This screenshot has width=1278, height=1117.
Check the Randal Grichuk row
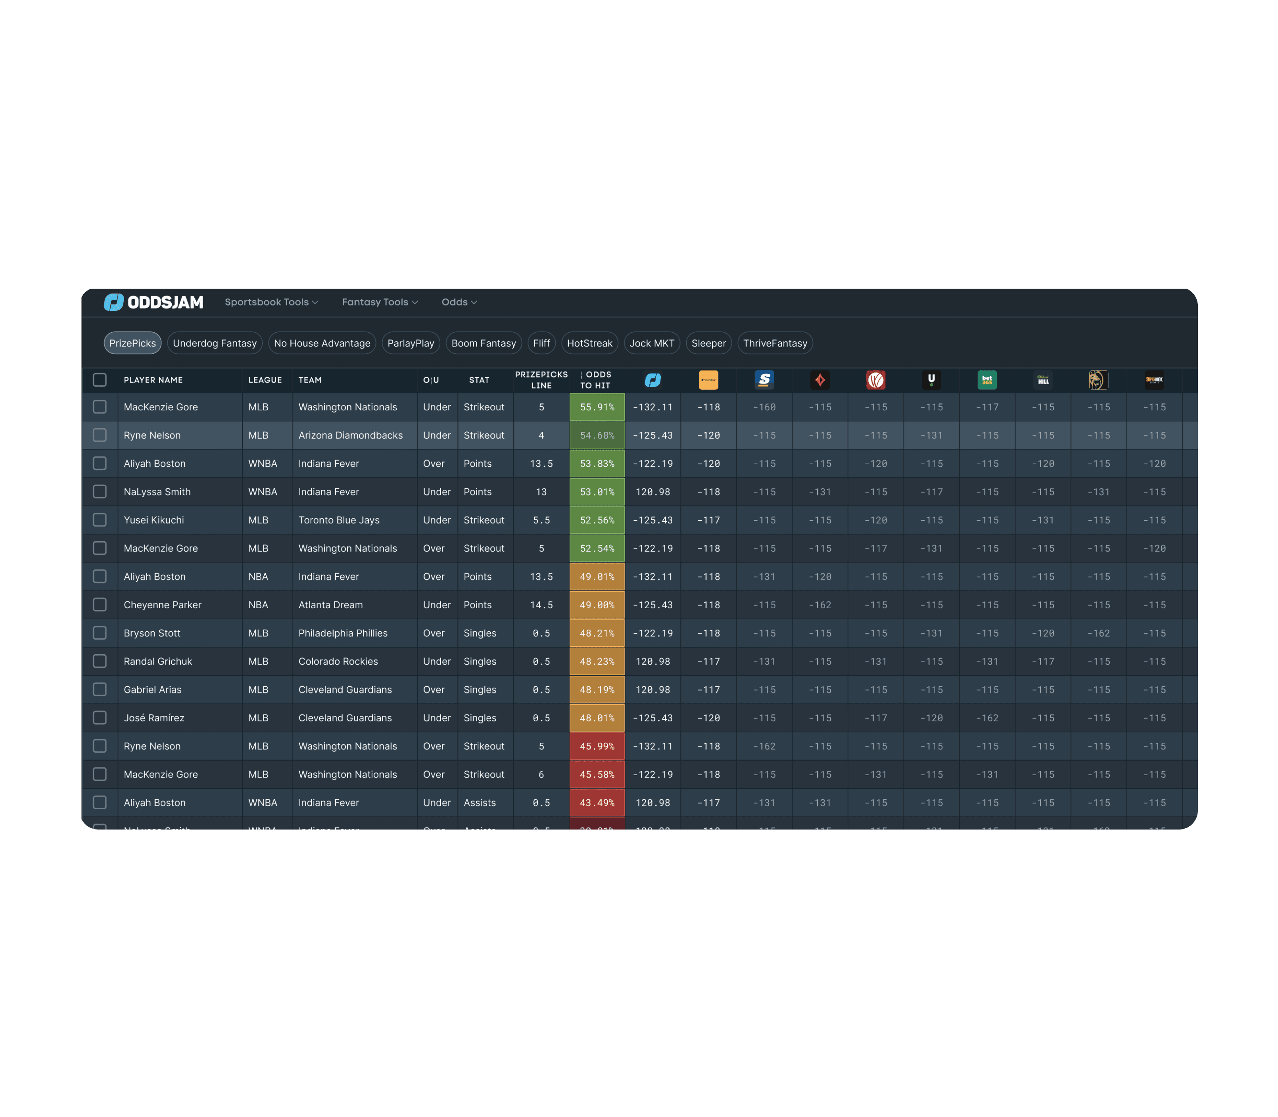pos(100,661)
